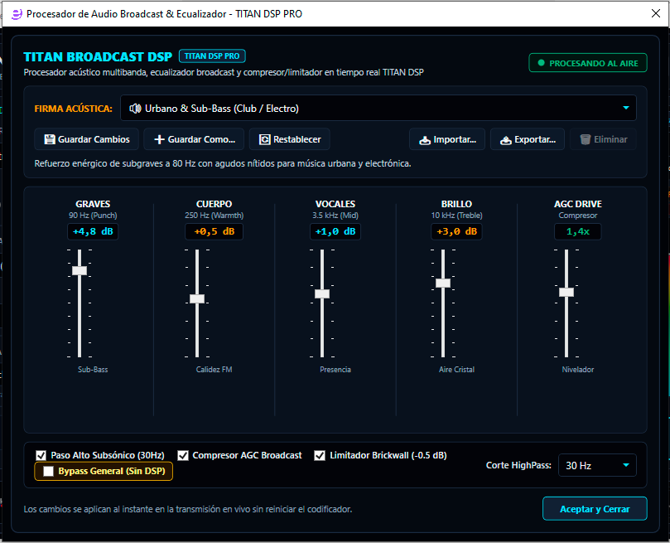Click the Nivelador label under AGC Drive
The width and height of the screenshot is (670, 543).
coord(578,370)
